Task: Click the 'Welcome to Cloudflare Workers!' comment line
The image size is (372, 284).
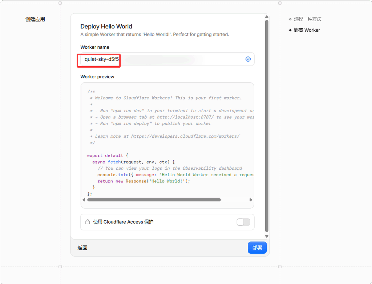Action: tap(166, 98)
